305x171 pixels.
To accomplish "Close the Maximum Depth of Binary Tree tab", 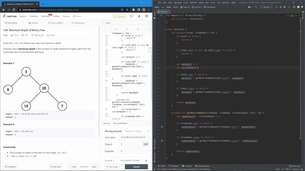I will tap(37, 4).
